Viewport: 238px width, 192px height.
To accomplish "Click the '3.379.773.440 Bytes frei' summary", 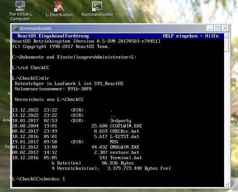I will (x=139, y=168).
